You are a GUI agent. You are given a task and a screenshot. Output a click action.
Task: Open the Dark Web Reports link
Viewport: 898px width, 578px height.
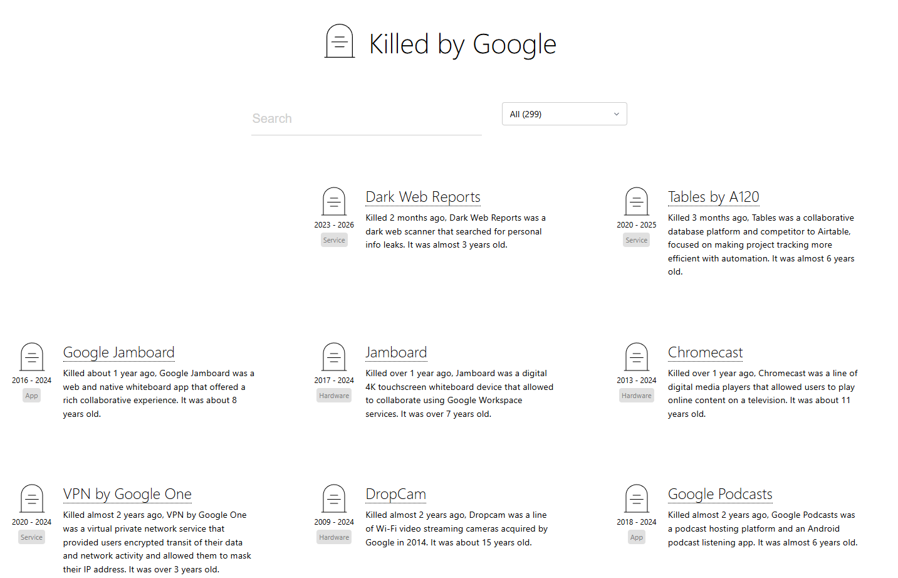pyautogui.click(x=423, y=197)
